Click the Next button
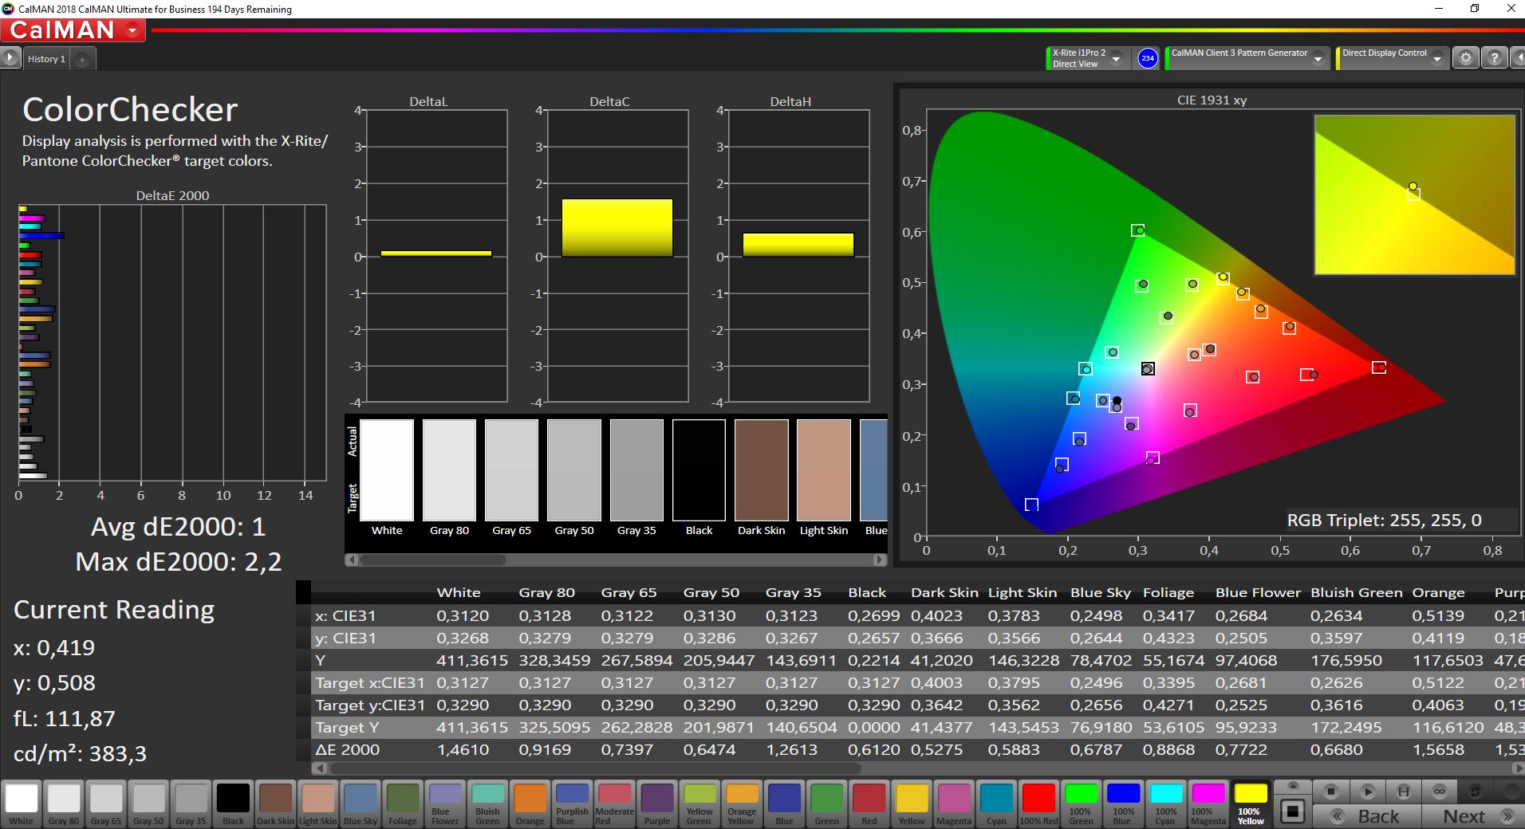Screen dimensions: 1525x829 (1476, 816)
